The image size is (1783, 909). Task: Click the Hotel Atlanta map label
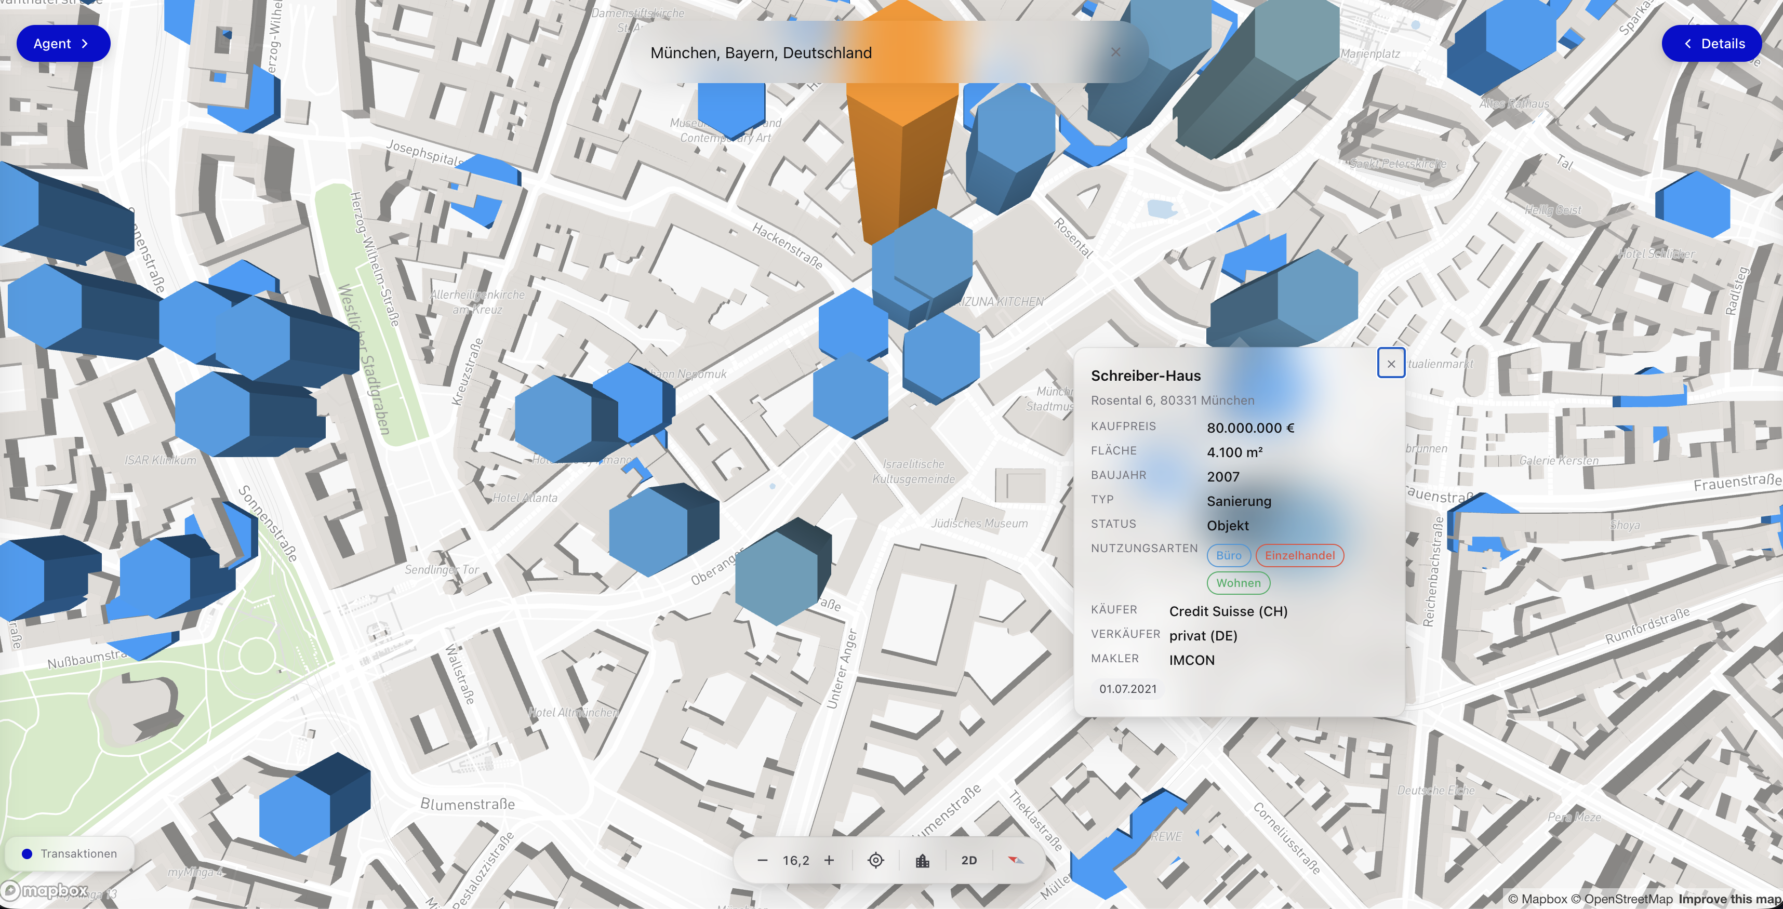pyautogui.click(x=525, y=498)
